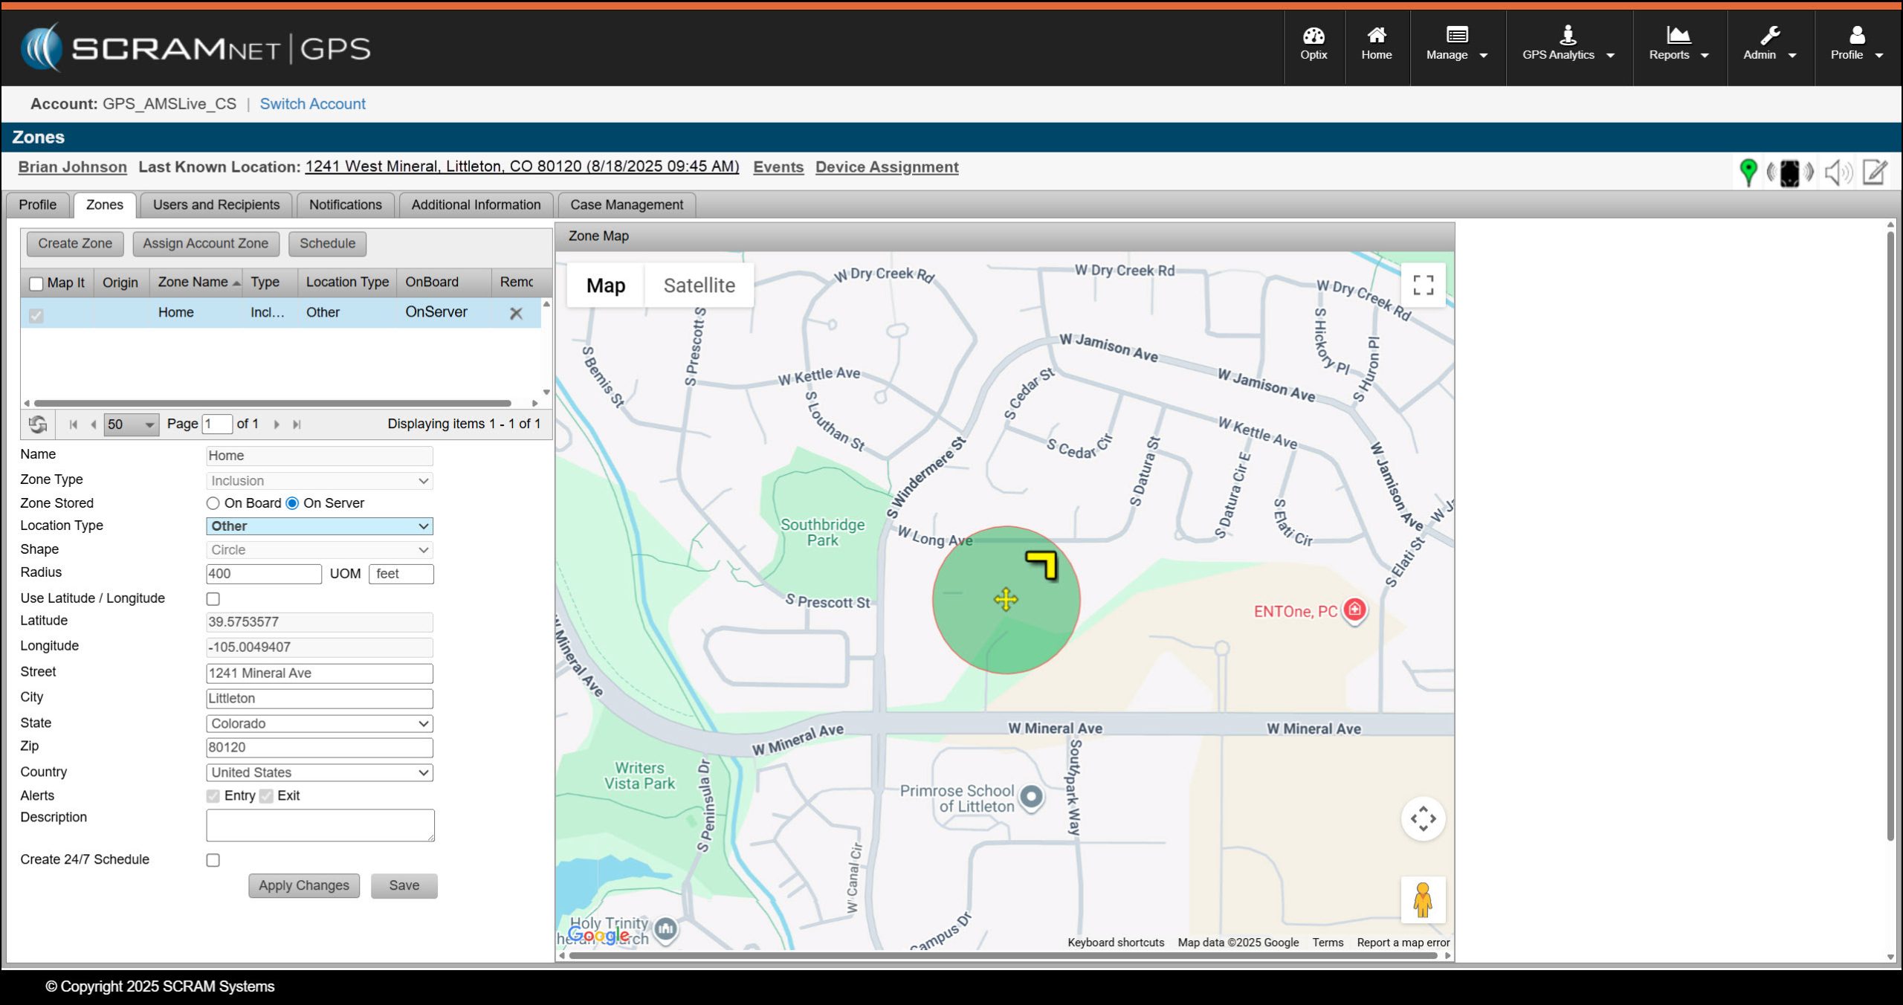This screenshot has height=1005, width=1903.
Task: Refresh the zones grid
Action: pyautogui.click(x=38, y=424)
